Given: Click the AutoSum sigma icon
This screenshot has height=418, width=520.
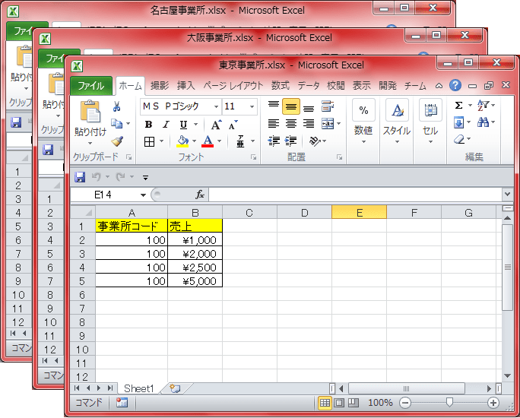Looking at the screenshot, I should (458, 106).
